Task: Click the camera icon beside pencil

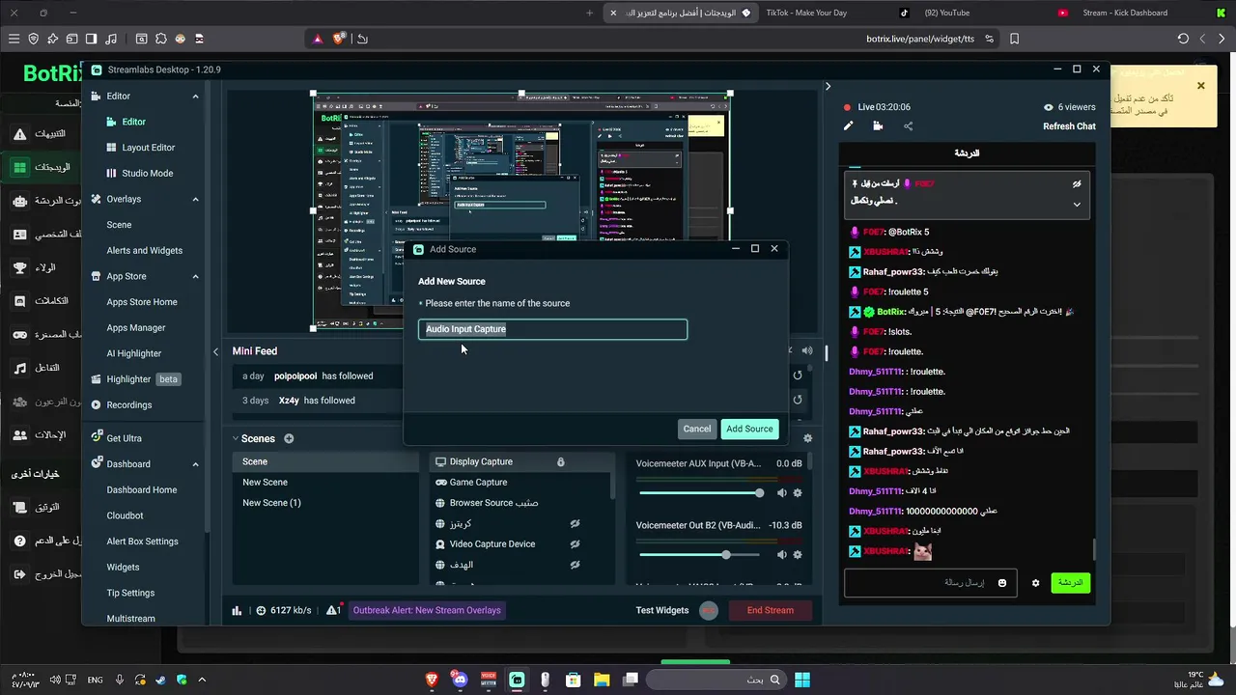Action: [x=878, y=126]
